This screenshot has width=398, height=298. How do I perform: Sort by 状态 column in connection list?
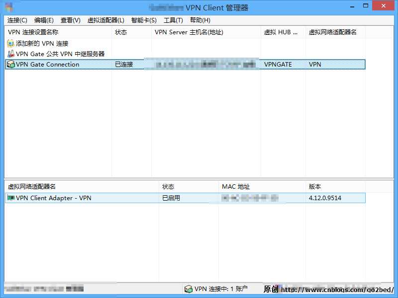(x=131, y=32)
